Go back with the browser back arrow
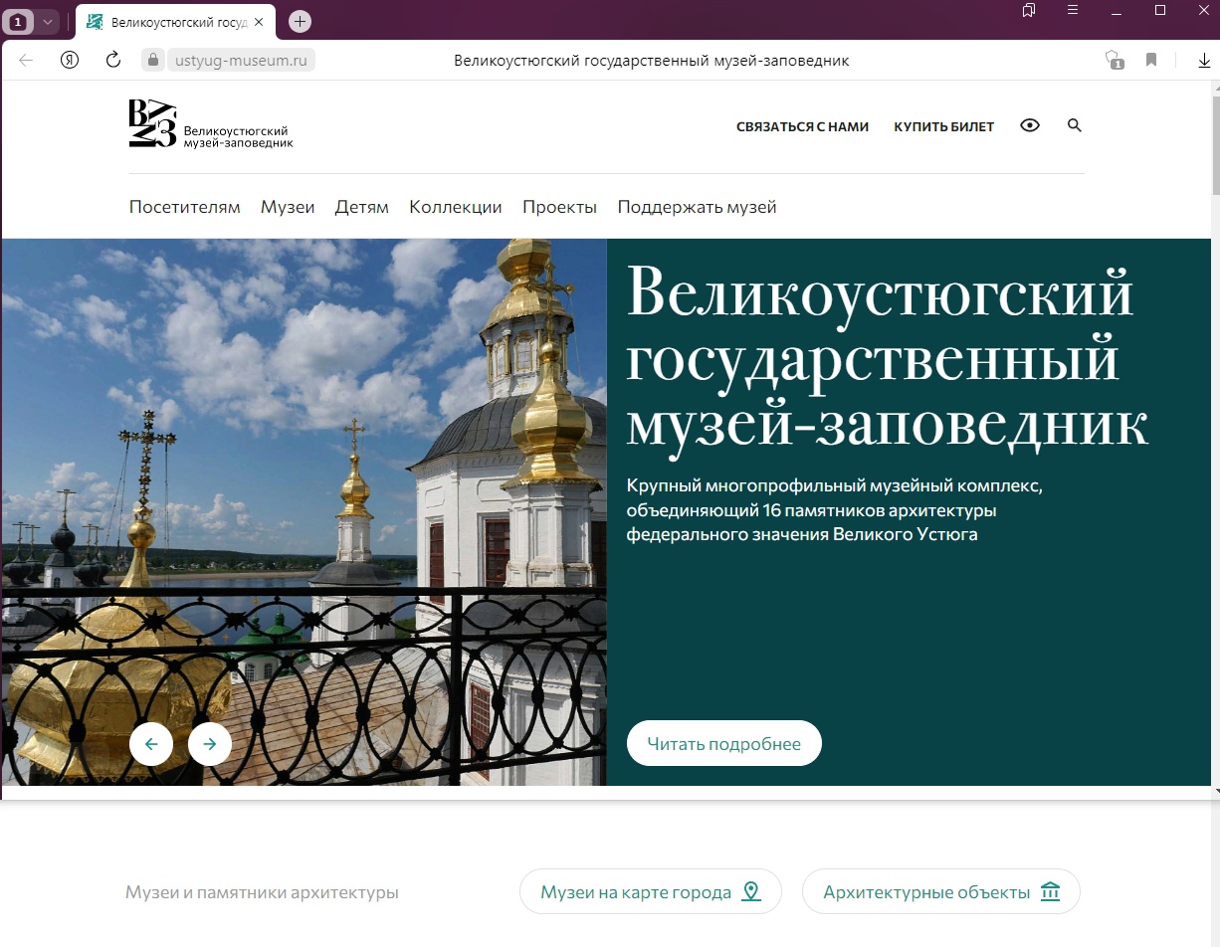Image resolution: width=1220 pixels, height=947 pixels. 26,61
